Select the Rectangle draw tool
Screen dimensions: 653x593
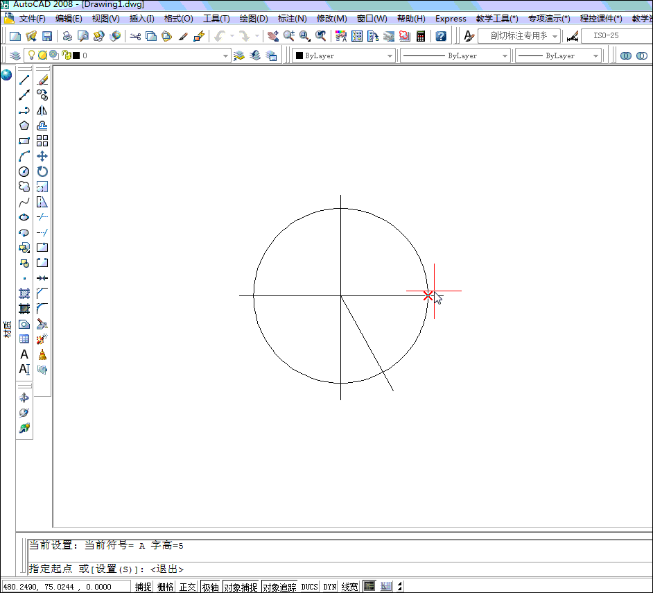click(x=24, y=141)
